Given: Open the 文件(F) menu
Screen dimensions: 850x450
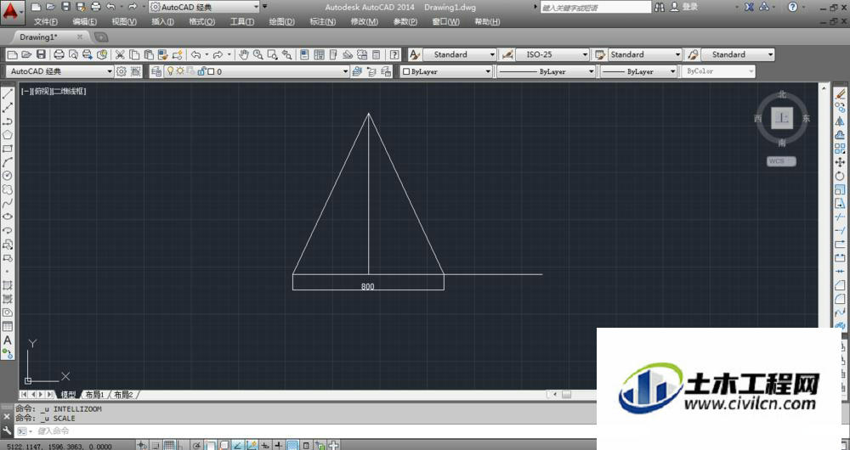Looking at the screenshot, I should click(x=46, y=22).
